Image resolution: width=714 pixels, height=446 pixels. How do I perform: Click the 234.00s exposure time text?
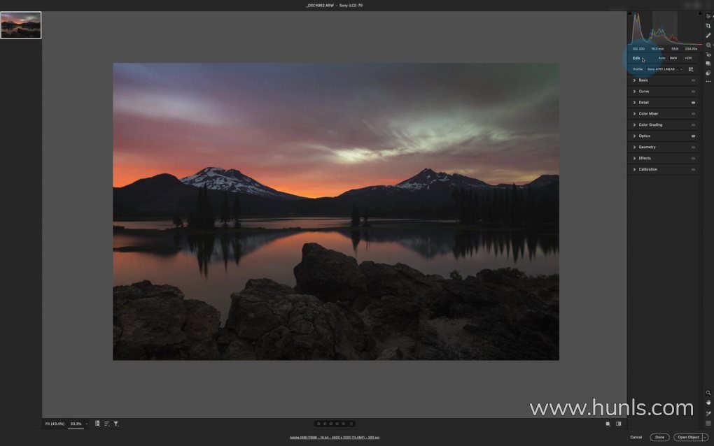[691, 49]
